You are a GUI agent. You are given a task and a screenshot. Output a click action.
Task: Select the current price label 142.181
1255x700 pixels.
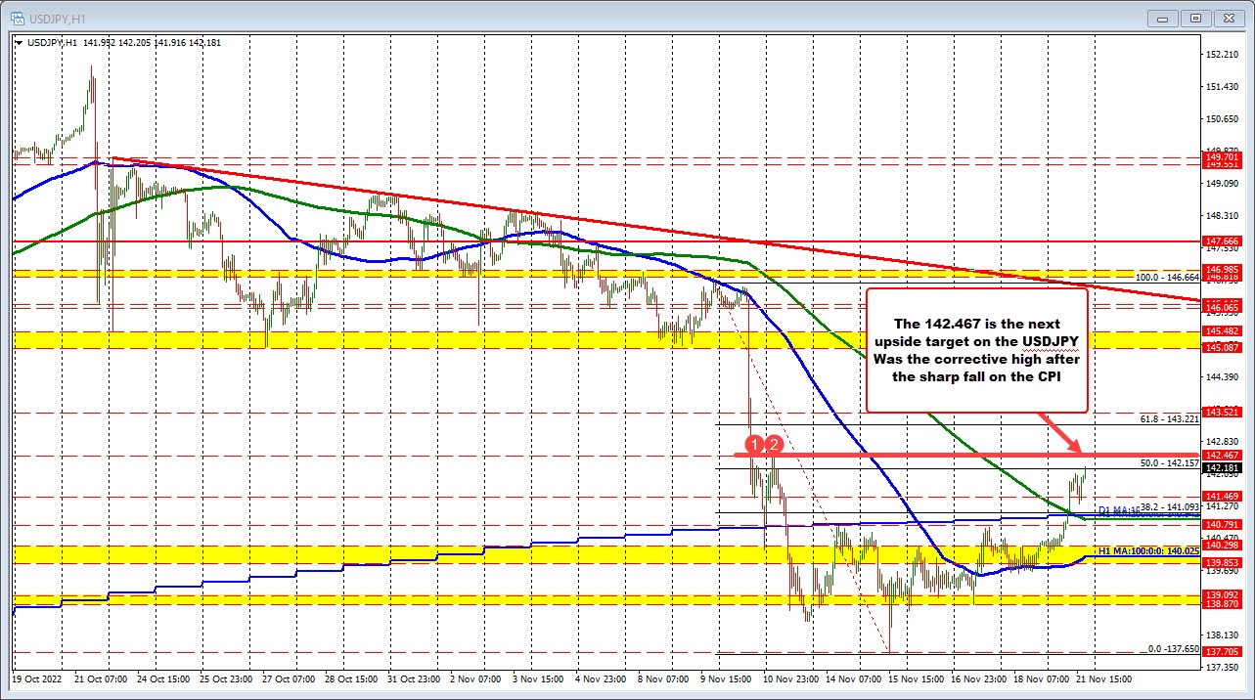[1225, 468]
